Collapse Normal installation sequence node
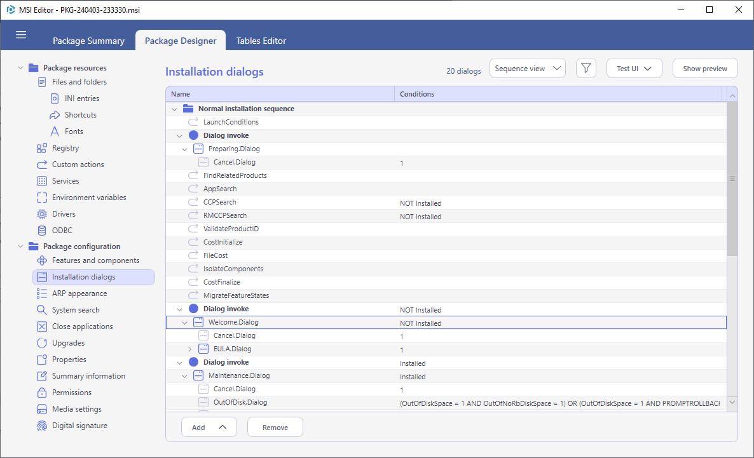Image resolution: width=754 pixels, height=458 pixels. point(174,109)
